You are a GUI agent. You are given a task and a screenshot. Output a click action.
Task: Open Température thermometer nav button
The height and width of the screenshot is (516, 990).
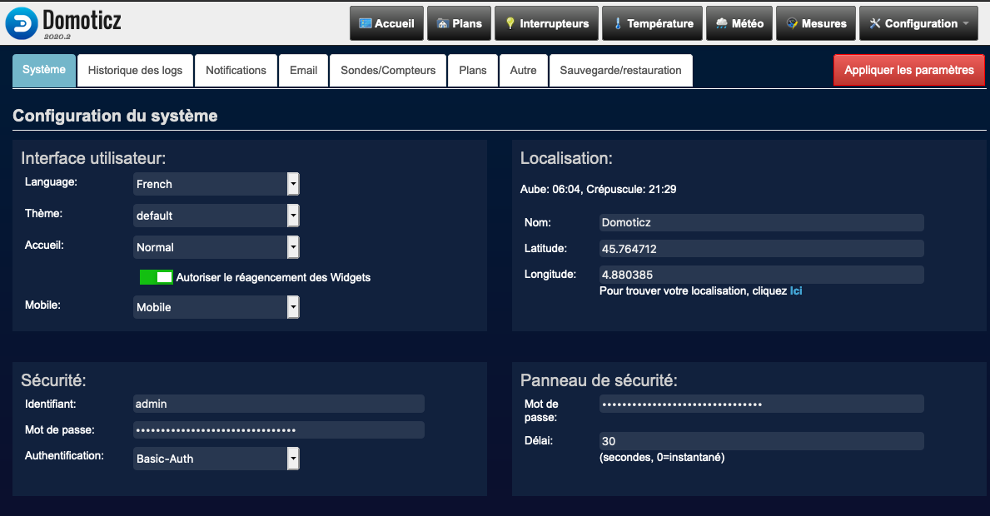pos(652,23)
